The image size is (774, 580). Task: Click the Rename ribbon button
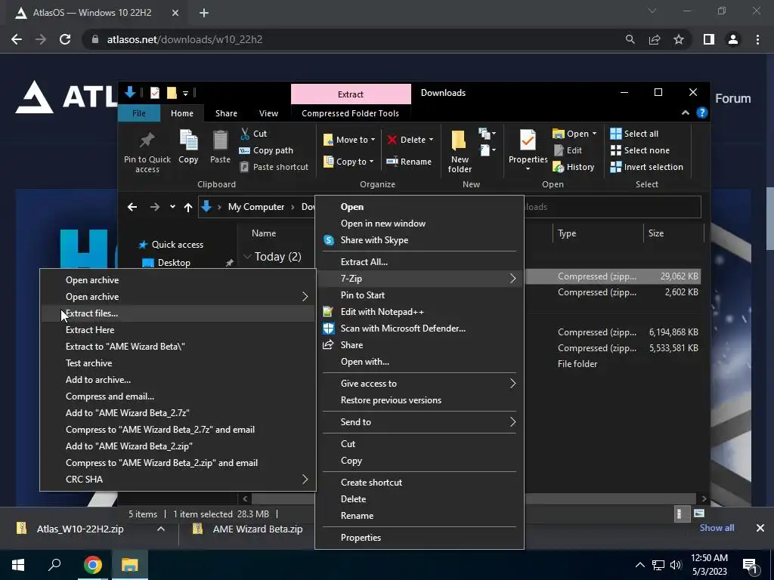click(x=409, y=162)
